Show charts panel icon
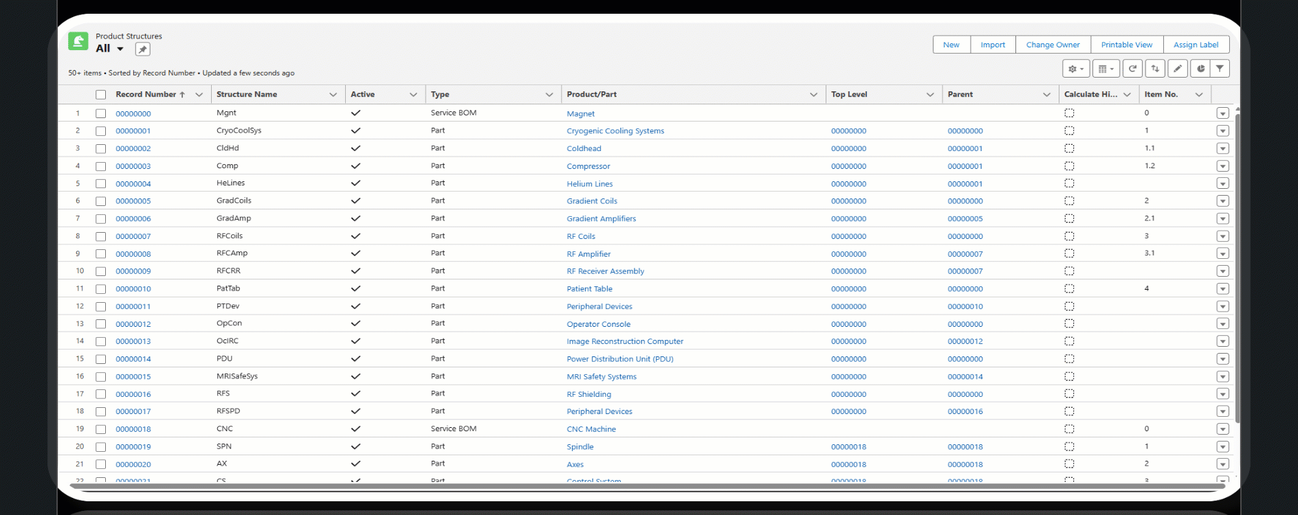 [1200, 69]
